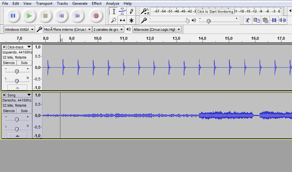Silence the selected audio with toolbar icon

pos(283,20)
